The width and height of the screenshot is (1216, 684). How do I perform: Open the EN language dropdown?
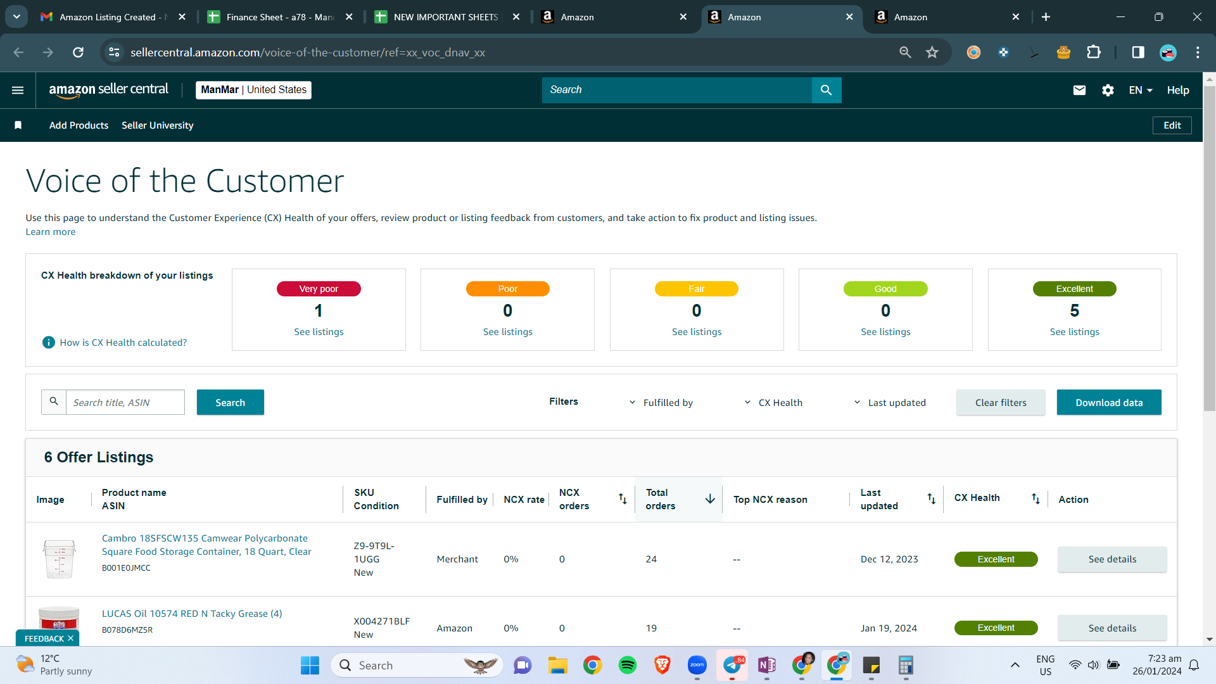1141,90
